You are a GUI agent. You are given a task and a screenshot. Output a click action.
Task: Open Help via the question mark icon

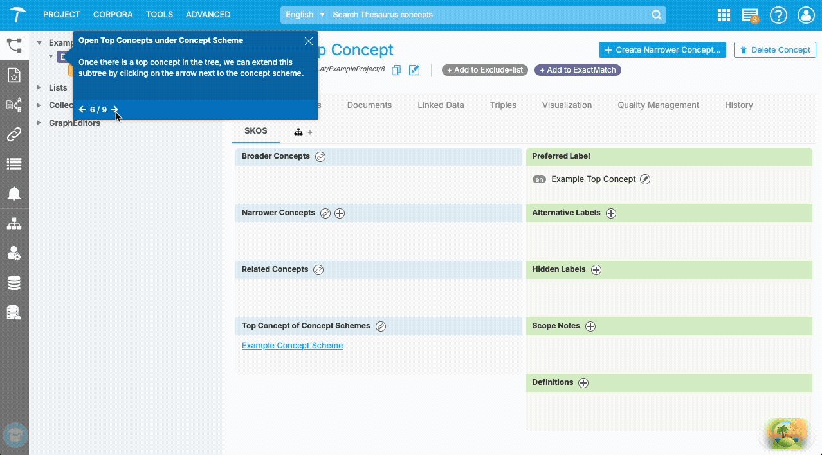pos(778,14)
